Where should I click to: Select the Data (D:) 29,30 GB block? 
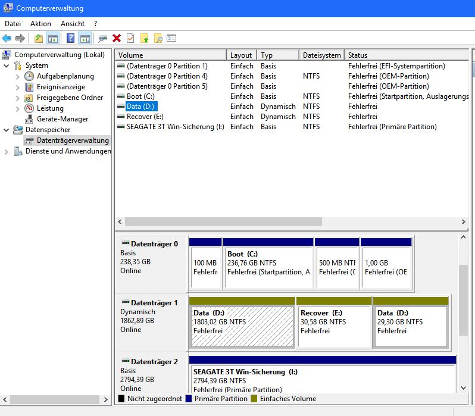411,323
